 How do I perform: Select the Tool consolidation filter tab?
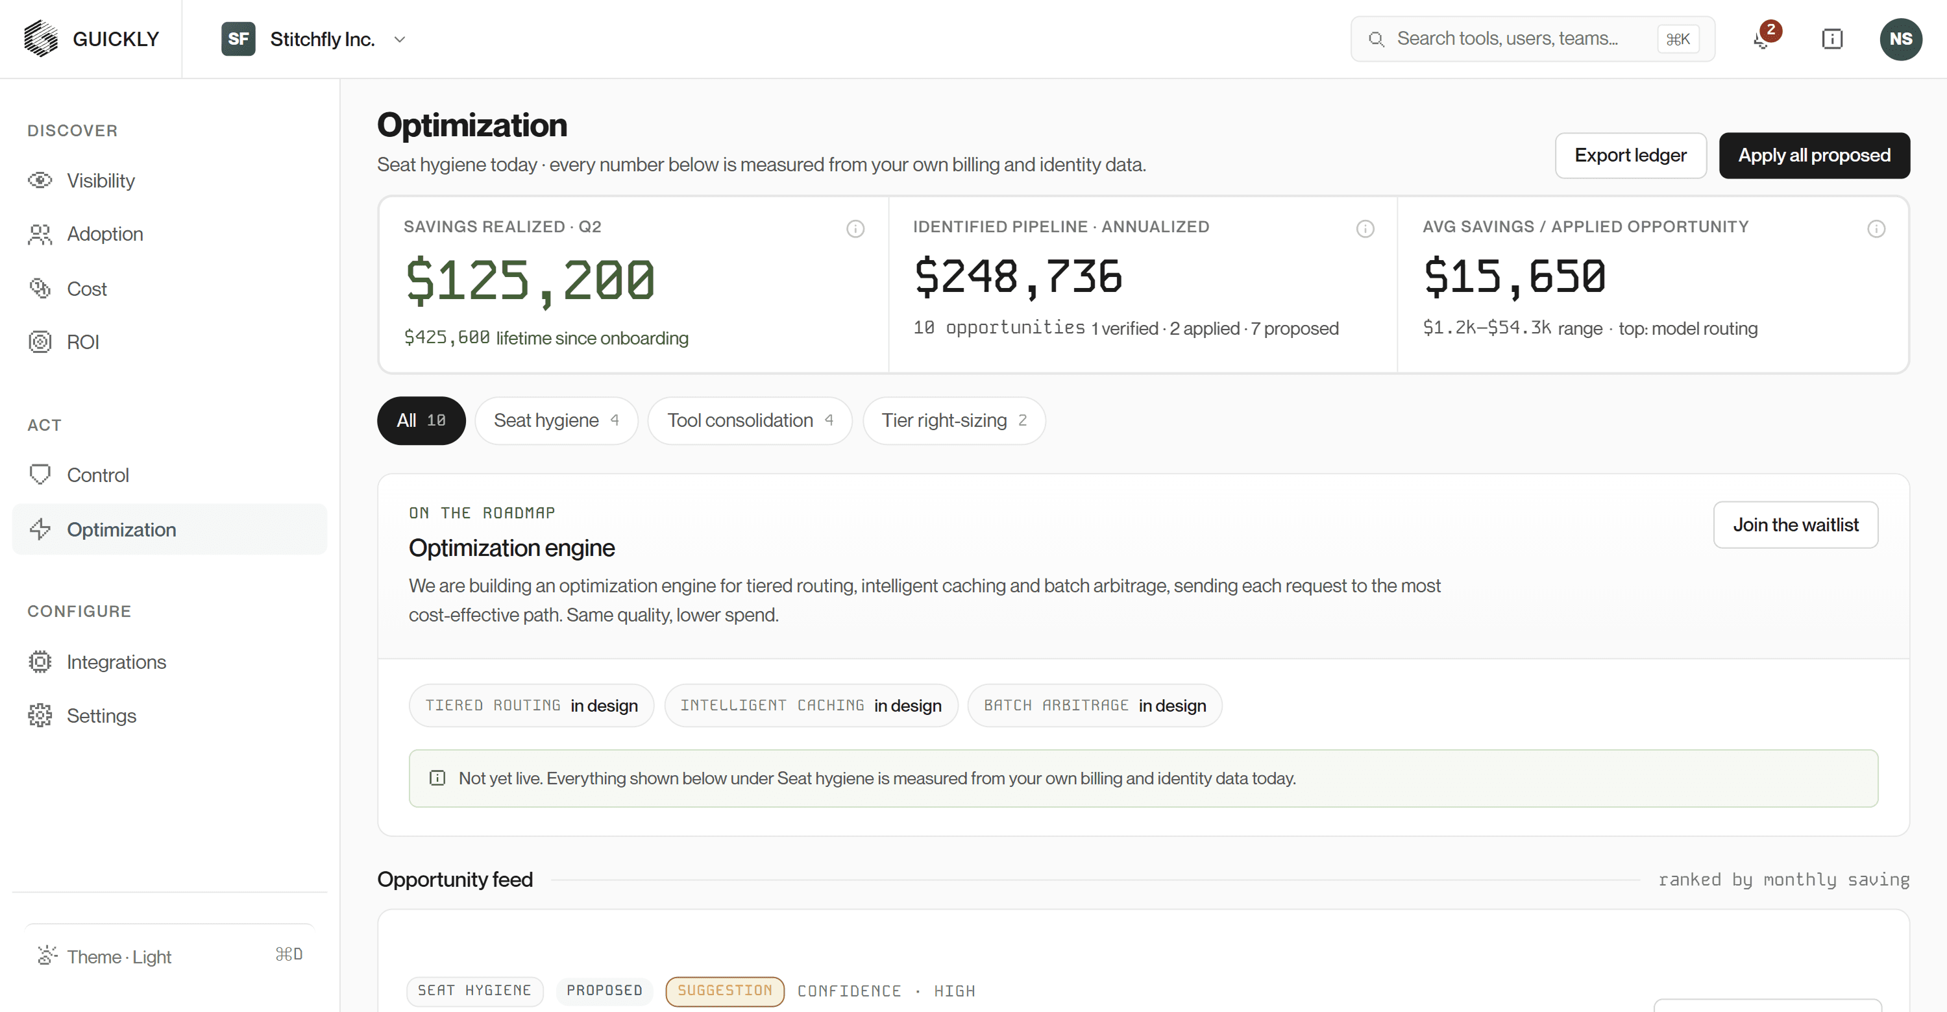tap(750, 420)
